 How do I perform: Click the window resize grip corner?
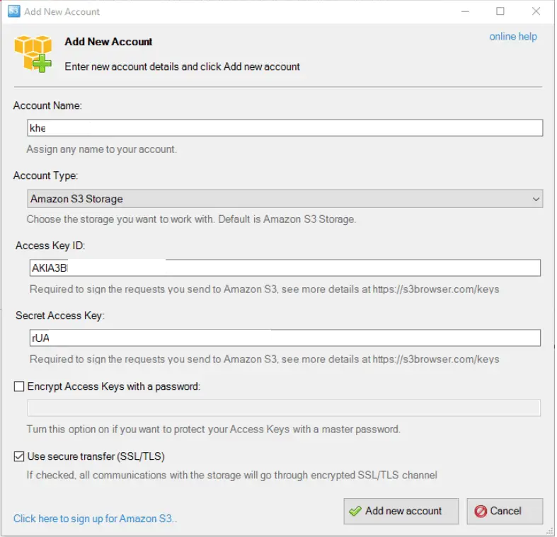[551, 531]
